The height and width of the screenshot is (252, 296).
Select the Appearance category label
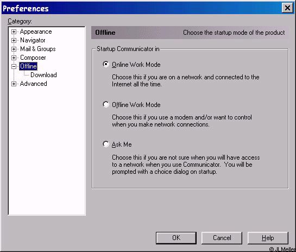pyautogui.click(x=36, y=31)
